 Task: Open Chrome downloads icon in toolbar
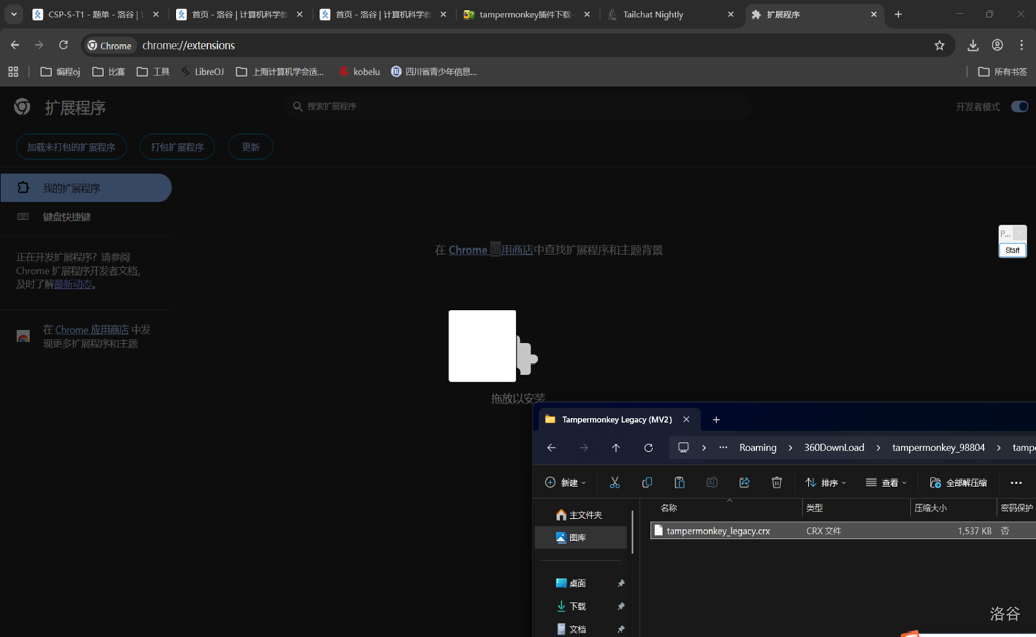click(x=973, y=46)
